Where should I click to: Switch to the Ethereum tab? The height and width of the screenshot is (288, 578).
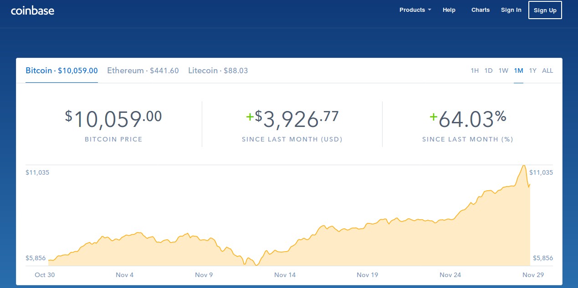(143, 71)
